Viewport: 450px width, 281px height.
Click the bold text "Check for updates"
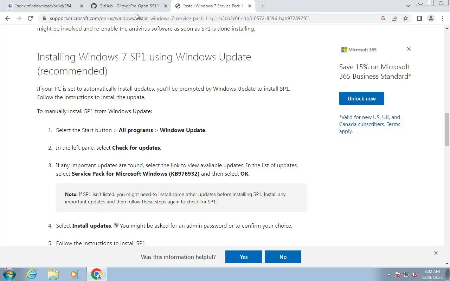coord(136,148)
